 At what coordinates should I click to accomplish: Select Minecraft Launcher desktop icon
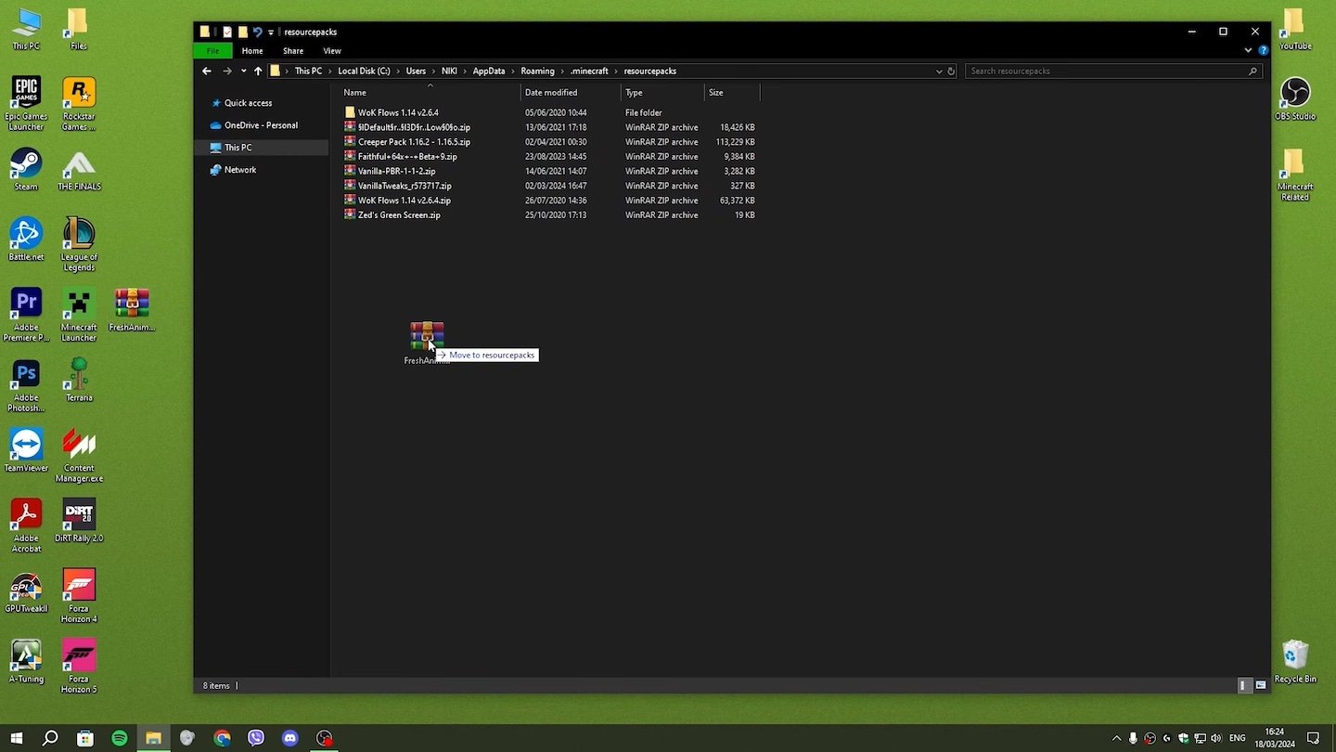pos(79,315)
